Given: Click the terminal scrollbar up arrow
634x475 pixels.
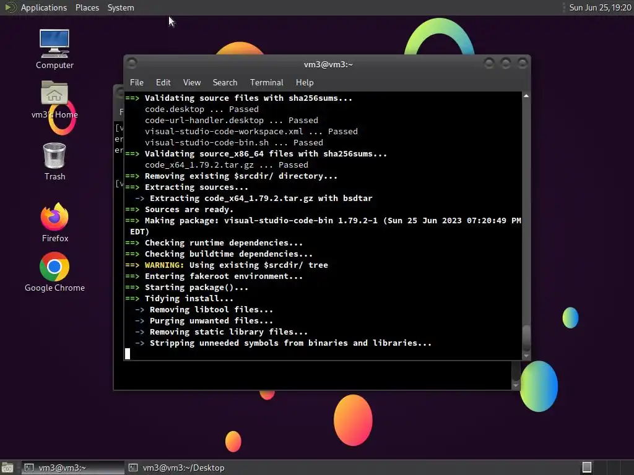Looking at the screenshot, I should 526,96.
